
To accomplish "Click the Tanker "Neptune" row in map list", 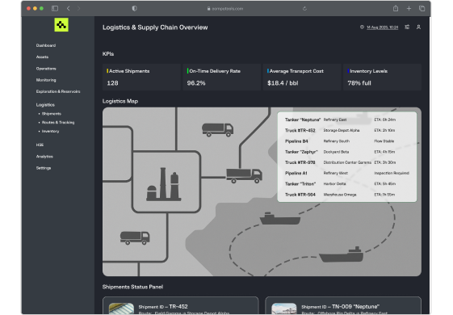I will (346, 120).
